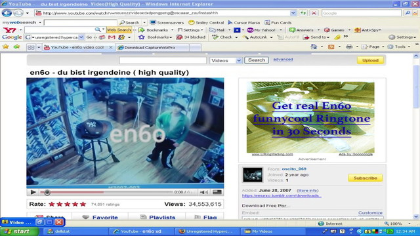420x236 pixels.
Task: Click the Gmail icon in Google toolbar
Action: [x=112, y=37]
